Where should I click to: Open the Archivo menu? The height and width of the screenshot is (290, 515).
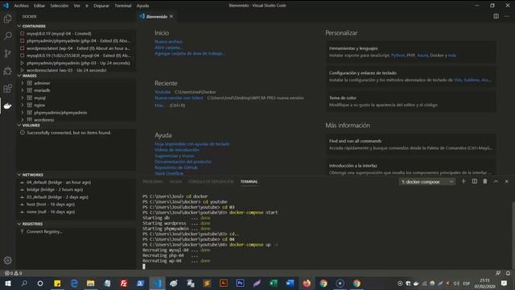click(x=22, y=6)
